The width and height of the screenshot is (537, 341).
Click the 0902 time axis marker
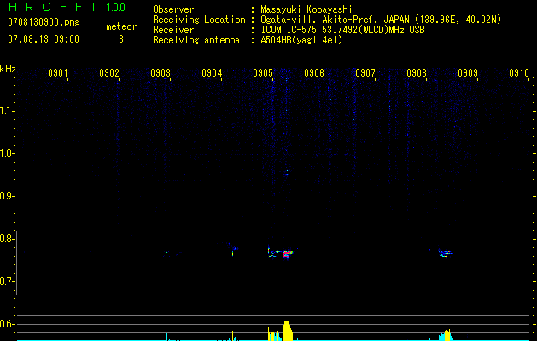pos(109,73)
